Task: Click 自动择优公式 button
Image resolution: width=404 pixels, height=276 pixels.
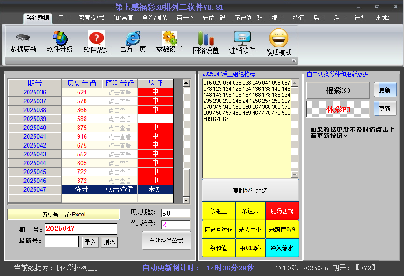Action: tap(166, 241)
